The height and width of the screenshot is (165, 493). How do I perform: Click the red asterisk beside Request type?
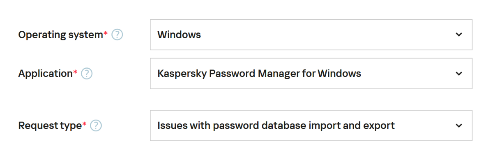coord(85,124)
